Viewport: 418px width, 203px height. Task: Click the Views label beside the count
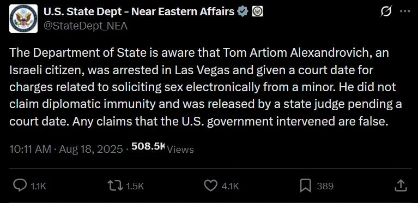180,150
